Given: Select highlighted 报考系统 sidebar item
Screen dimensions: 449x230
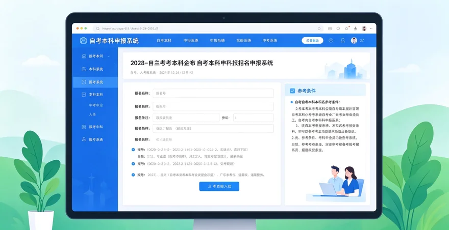Looking at the screenshot, I should (x=95, y=82).
